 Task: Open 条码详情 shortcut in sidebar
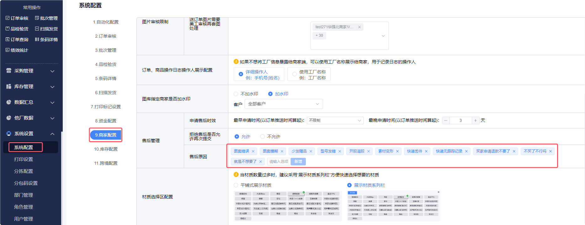(x=46, y=40)
